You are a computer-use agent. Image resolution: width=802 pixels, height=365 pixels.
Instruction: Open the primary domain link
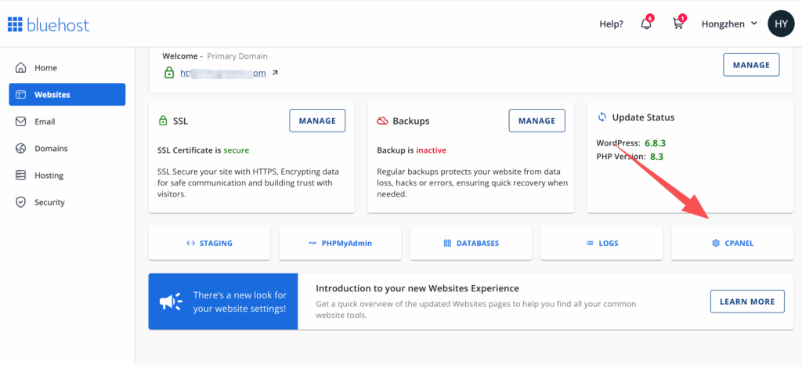pyautogui.click(x=222, y=73)
